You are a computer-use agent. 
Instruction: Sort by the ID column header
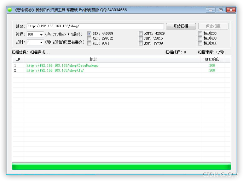tap(18, 59)
